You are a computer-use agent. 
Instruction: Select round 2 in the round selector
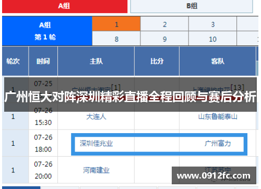(x=164, y=24)
